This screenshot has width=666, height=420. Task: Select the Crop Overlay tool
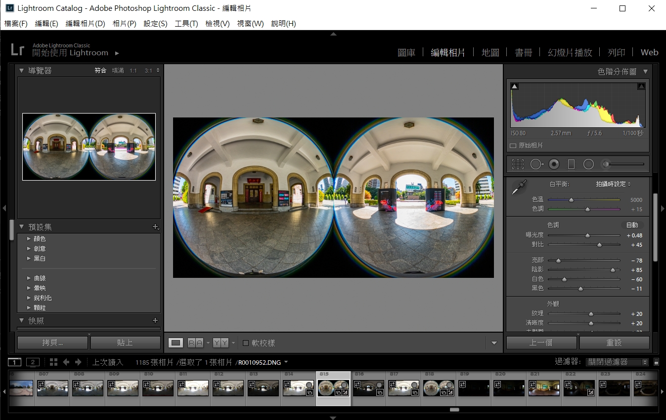click(x=518, y=164)
